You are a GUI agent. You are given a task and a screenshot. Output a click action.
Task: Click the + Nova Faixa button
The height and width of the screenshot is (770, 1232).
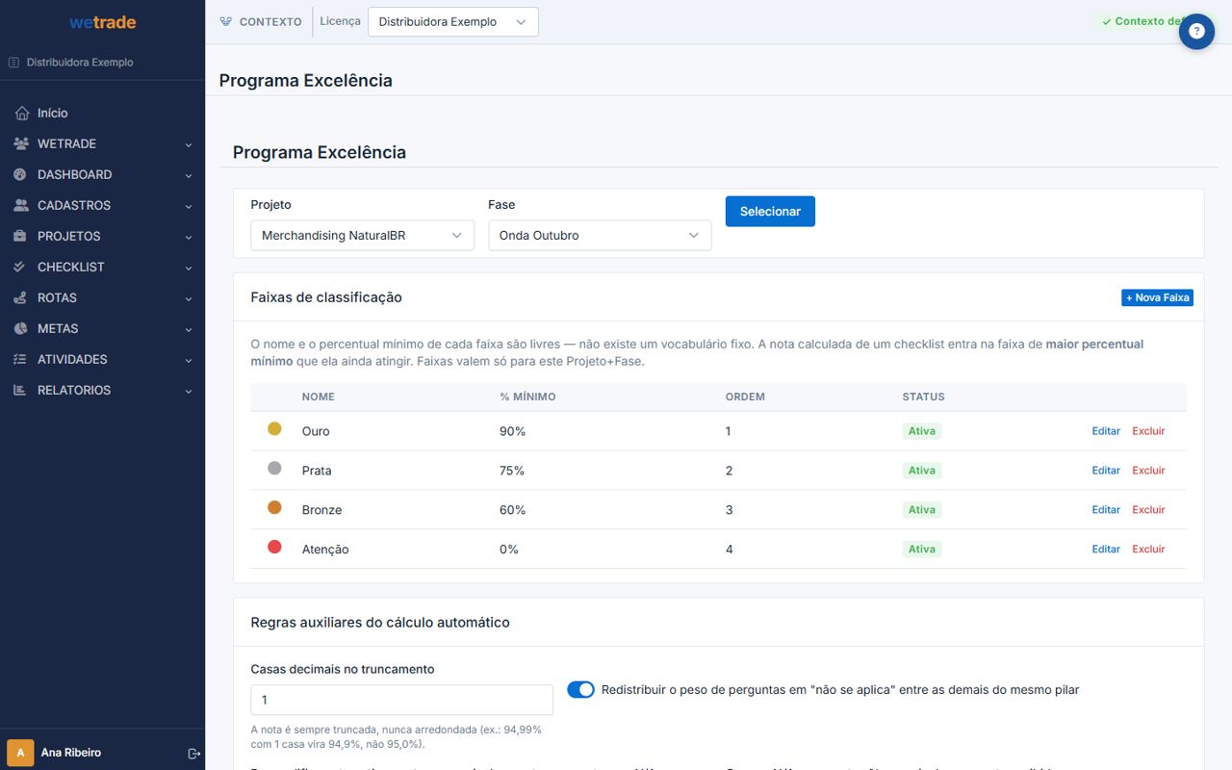(1157, 297)
